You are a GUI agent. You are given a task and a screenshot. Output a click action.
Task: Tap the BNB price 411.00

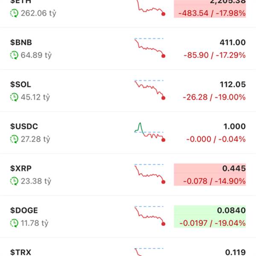[x=233, y=42]
